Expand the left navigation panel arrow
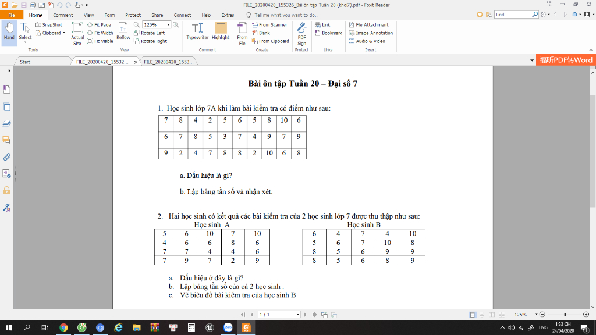Viewport: 596px width, 335px height. coord(9,70)
